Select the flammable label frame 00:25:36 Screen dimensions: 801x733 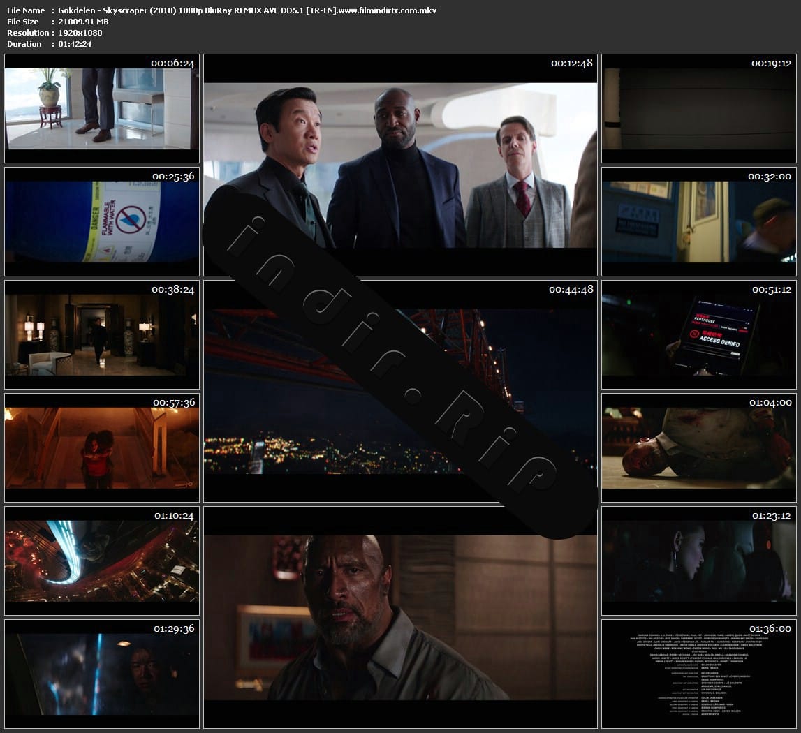click(102, 222)
